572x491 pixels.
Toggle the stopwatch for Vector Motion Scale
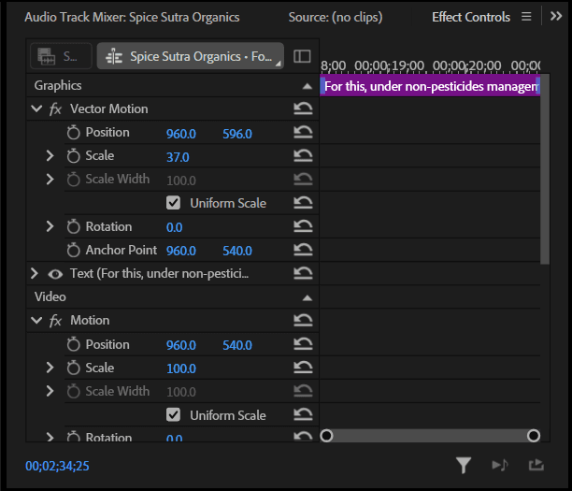(74, 156)
